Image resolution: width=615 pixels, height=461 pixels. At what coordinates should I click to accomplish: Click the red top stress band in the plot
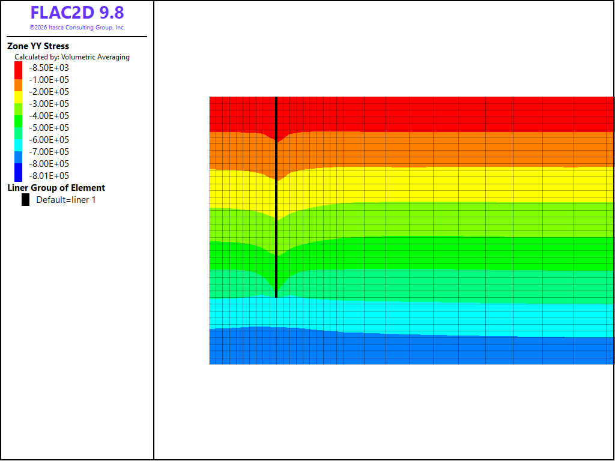(412, 114)
